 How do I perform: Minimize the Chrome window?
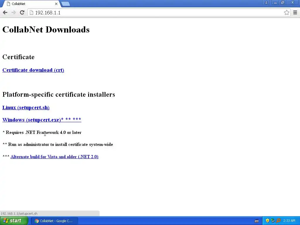click(275, 3)
